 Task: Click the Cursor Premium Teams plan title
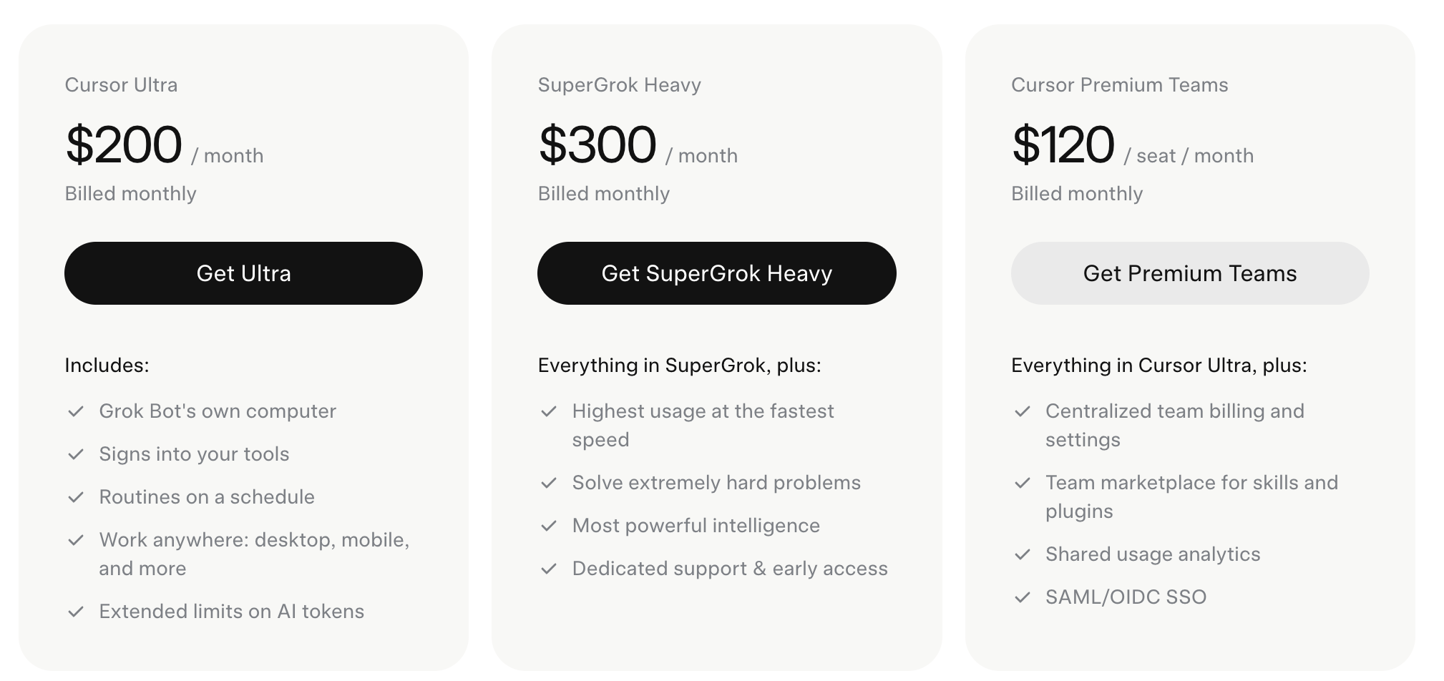tap(1120, 84)
